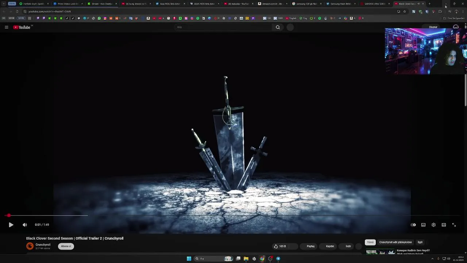Switch to the Amazon.com.tr tab

tap(273, 4)
